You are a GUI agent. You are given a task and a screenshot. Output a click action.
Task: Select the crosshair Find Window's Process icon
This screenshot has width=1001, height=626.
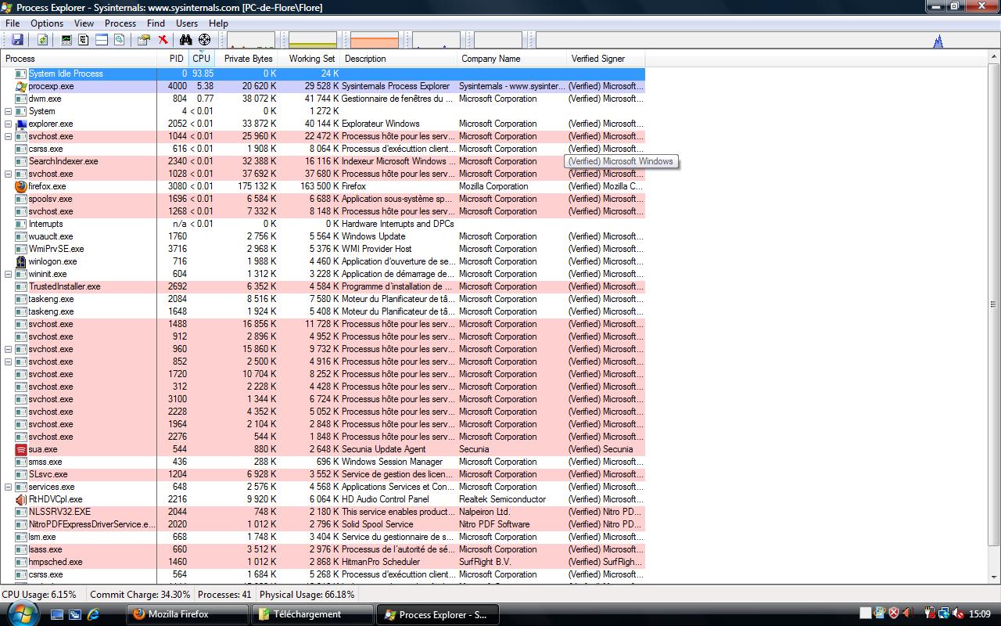coord(204,39)
